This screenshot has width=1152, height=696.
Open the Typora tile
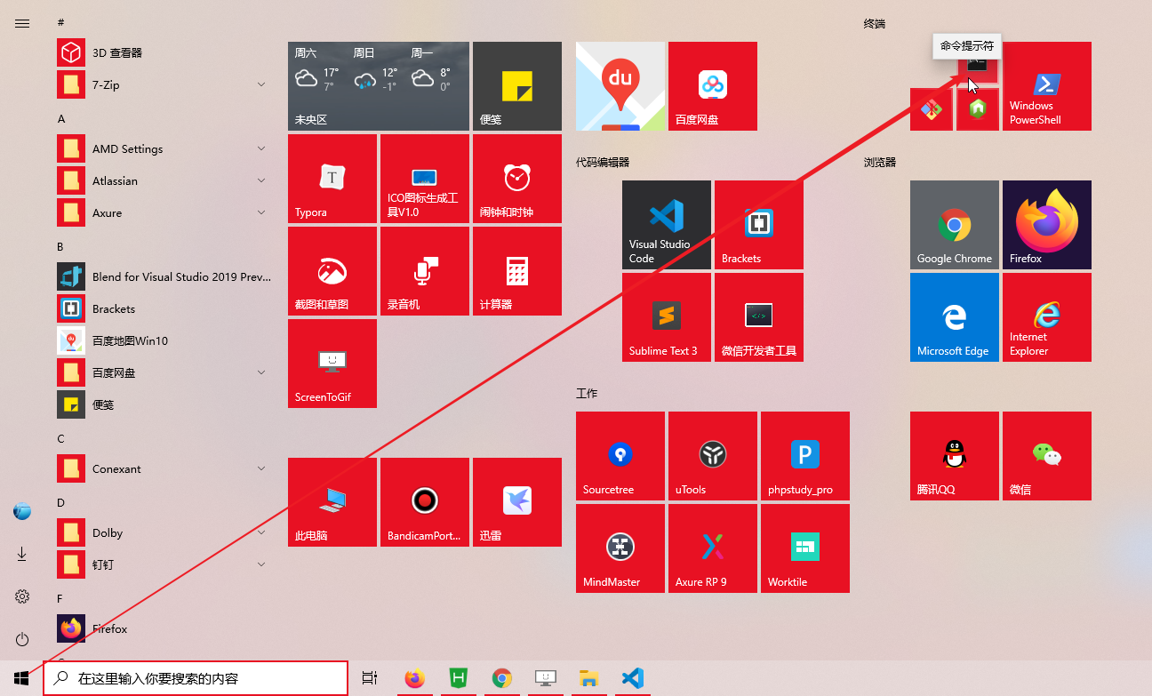(332, 179)
